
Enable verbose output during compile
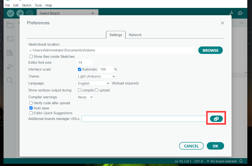(80, 90)
